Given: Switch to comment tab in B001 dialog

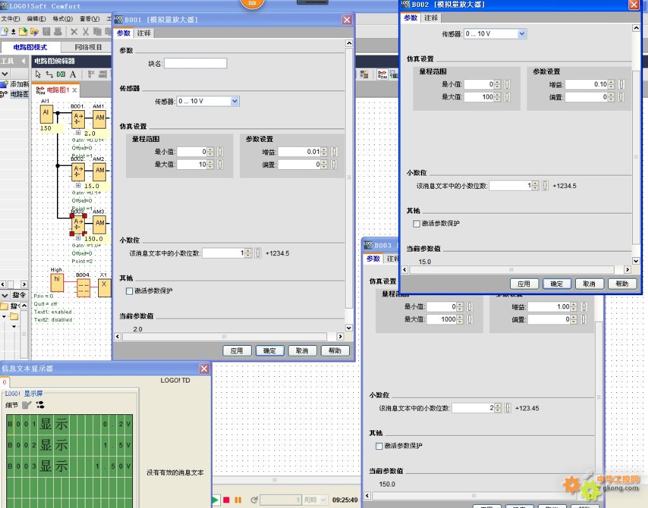Looking at the screenshot, I should pyautogui.click(x=144, y=33).
